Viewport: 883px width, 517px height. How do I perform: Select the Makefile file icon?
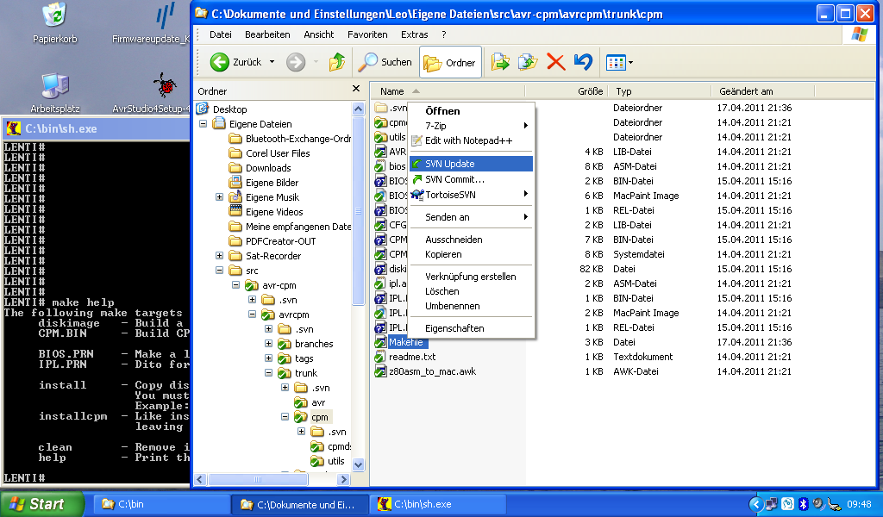(x=380, y=342)
